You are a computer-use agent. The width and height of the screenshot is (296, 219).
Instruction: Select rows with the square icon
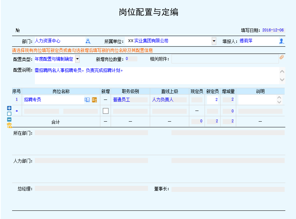pos(9,114)
